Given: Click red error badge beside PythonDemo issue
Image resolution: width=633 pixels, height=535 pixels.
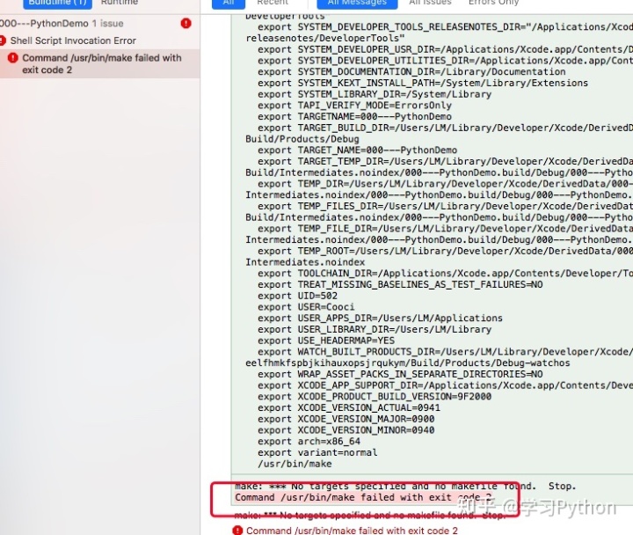Looking at the screenshot, I should pyautogui.click(x=186, y=24).
